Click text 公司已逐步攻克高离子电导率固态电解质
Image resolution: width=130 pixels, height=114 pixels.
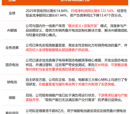[x=55, y=60]
